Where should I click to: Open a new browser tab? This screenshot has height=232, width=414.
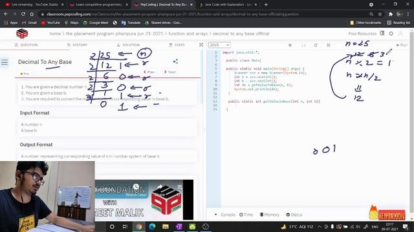tap(266, 5)
